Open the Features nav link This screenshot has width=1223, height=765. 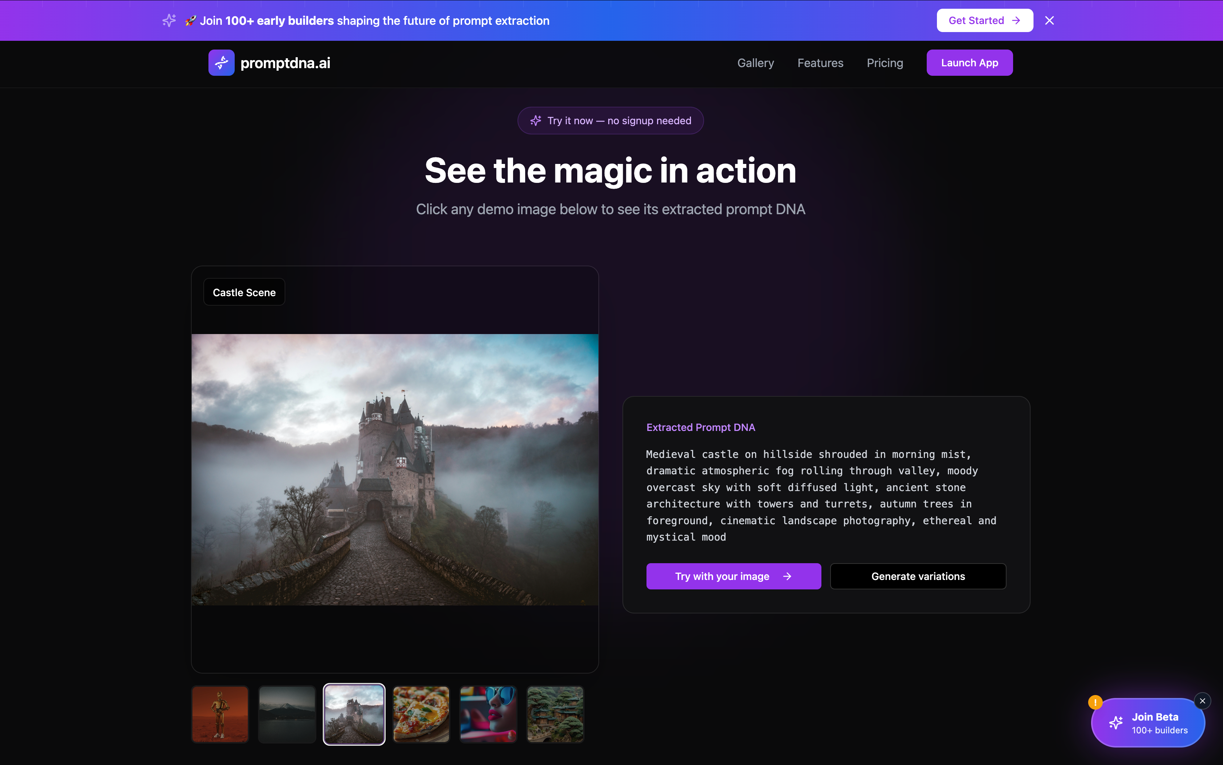point(820,63)
